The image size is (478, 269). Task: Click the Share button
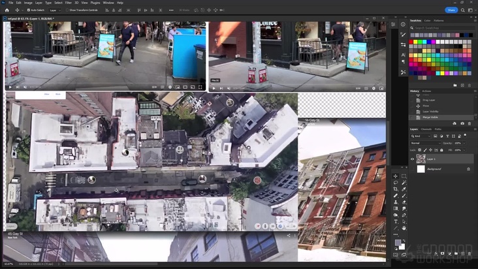451,10
